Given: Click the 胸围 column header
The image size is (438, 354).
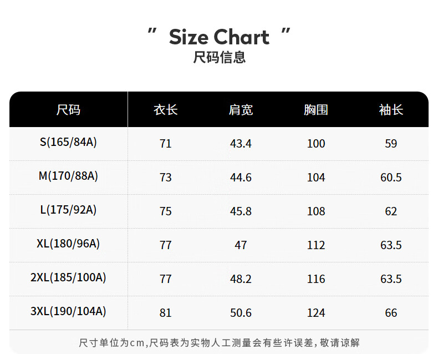Looking at the screenshot, I should 316,110.
